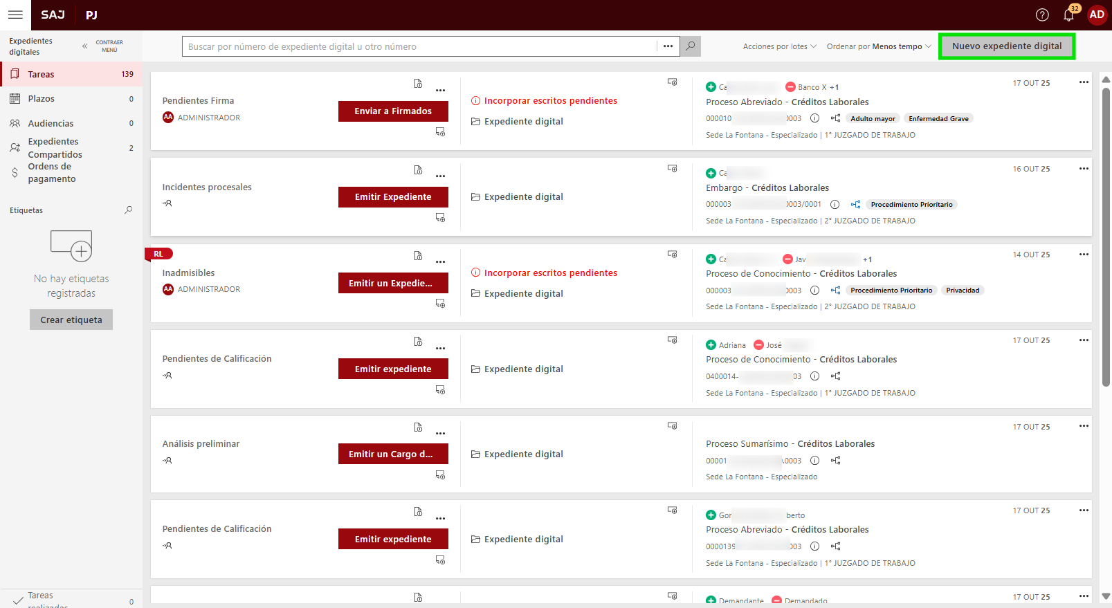1112x608 pixels.
Task: Click hierarchy icon on Embargo expediente row
Action: pos(855,205)
